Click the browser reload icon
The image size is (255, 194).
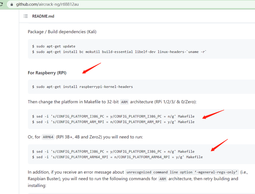tap(1, 4)
